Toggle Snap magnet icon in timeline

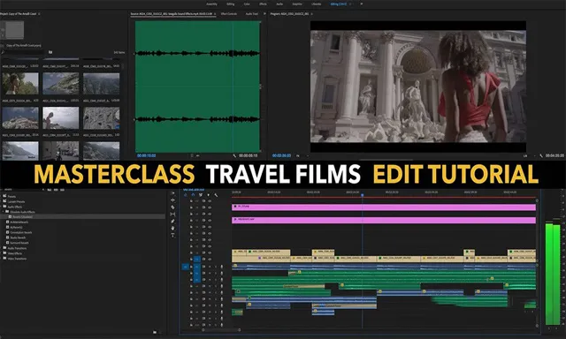pyautogui.click(x=193, y=195)
